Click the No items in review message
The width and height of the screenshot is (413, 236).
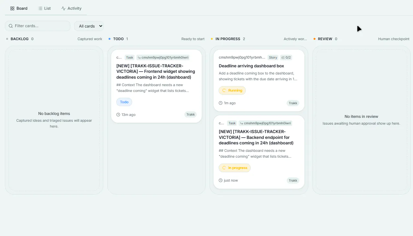361,117
